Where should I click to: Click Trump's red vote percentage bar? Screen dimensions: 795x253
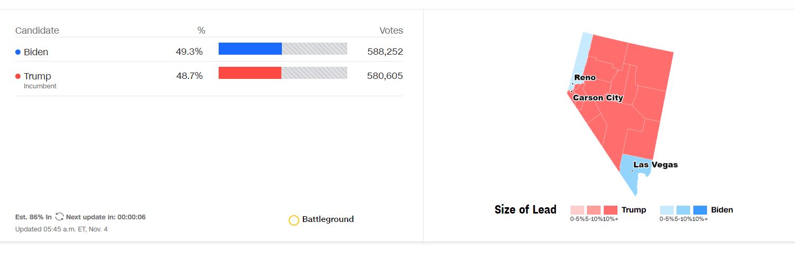point(250,73)
